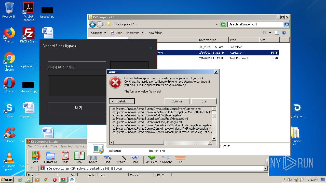
Task: Open recent pages dropdown beside forward button
Action: [x=104, y=24]
